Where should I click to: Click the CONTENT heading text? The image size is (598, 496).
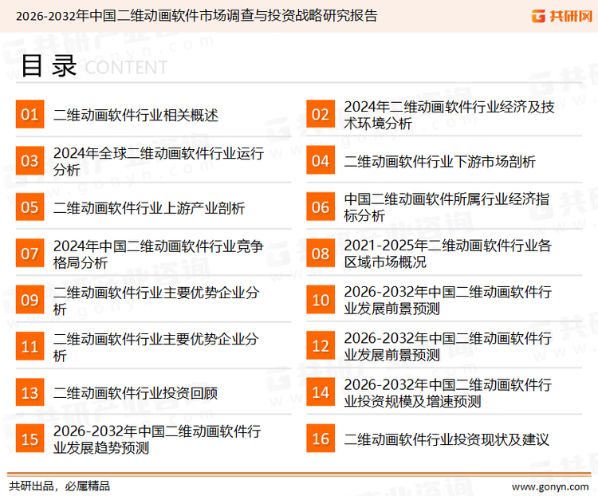(126, 68)
